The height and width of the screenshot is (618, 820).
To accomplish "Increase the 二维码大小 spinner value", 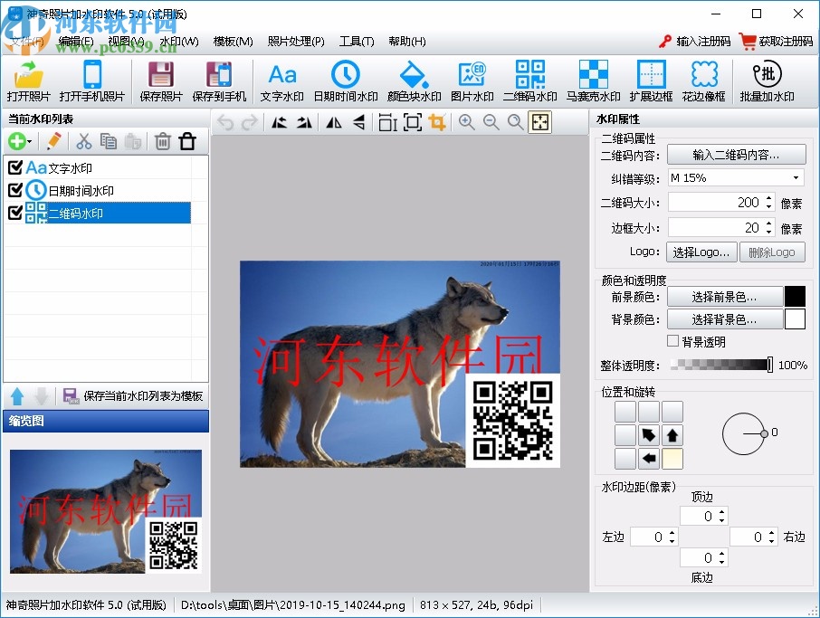I will pyautogui.click(x=769, y=199).
